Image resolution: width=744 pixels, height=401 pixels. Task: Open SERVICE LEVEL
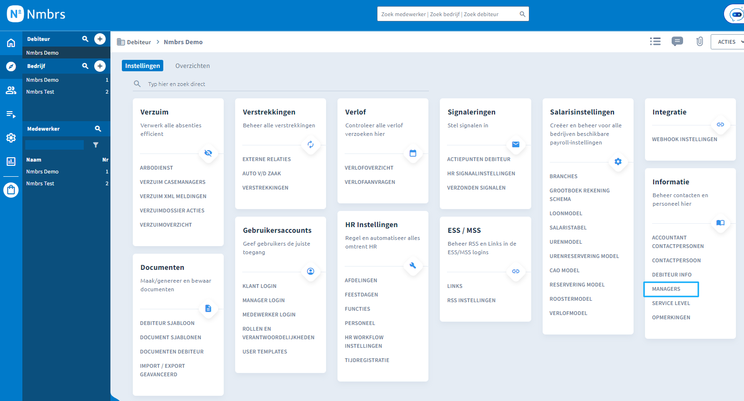[671, 303]
